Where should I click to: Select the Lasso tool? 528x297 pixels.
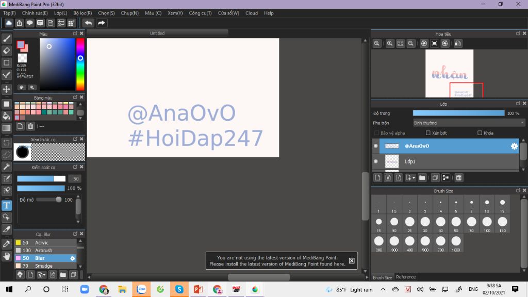[6, 155]
